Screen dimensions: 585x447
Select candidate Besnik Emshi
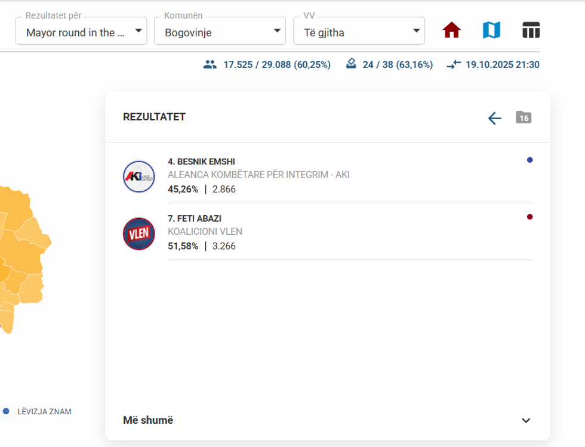(x=202, y=162)
